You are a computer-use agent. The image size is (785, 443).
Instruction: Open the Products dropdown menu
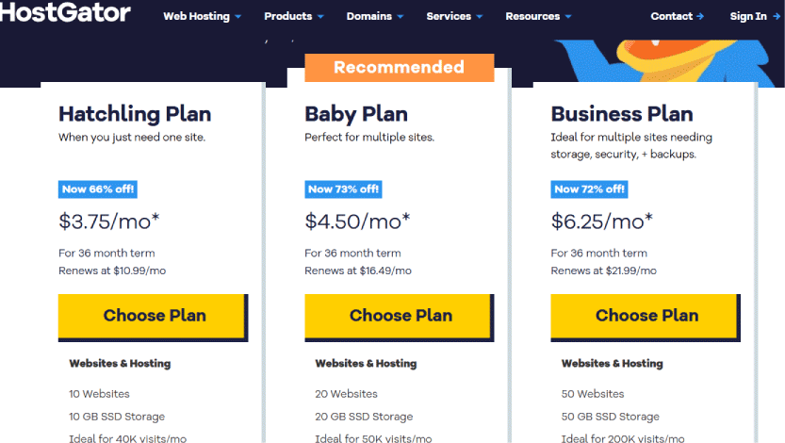tap(294, 17)
